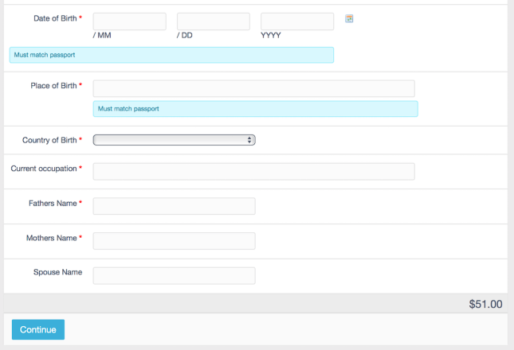Click the passport hint under Date of Birth

pyautogui.click(x=171, y=55)
